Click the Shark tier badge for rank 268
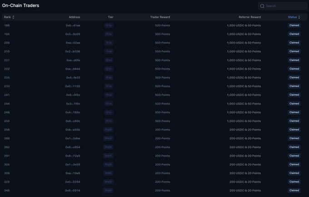The width and height of the screenshot is (309, 197). coord(108,138)
